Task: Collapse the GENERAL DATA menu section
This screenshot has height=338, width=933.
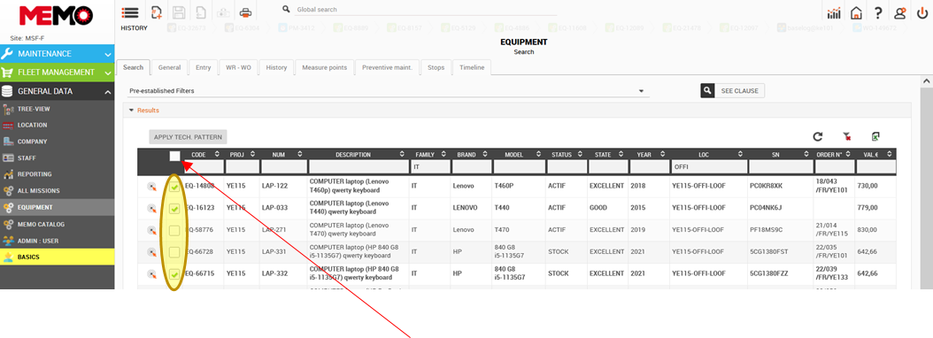Action: (x=58, y=92)
